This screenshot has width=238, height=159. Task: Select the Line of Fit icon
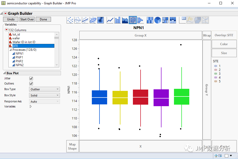pyautogui.click(x=85, y=20)
